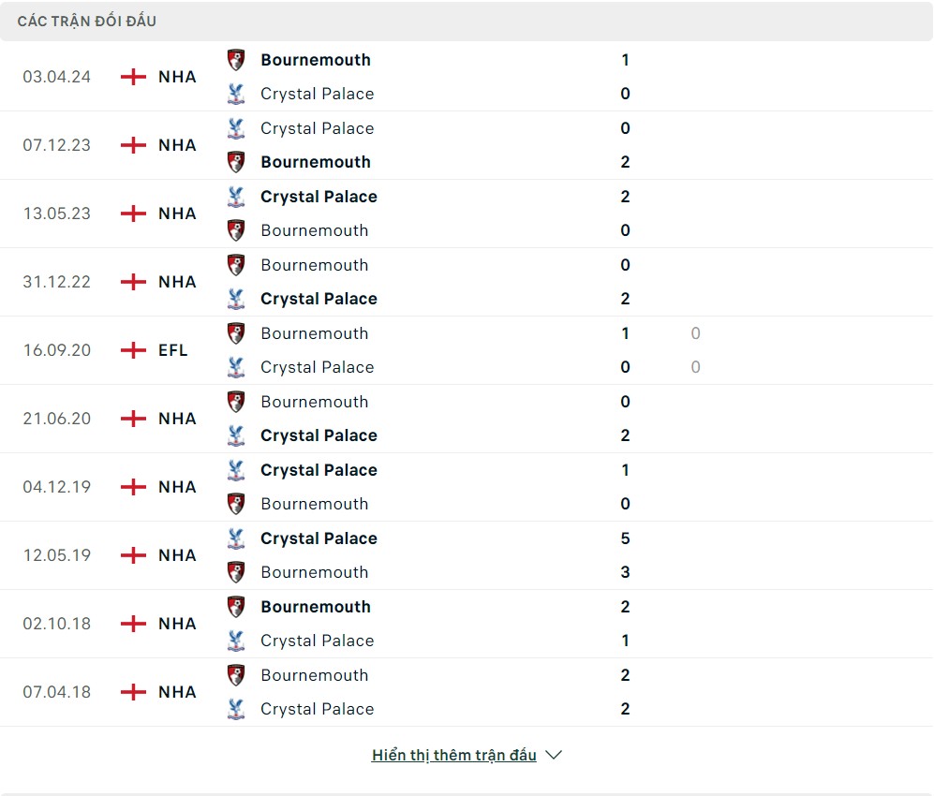Image resolution: width=934 pixels, height=796 pixels.
Task: Select the 'CÁC TRẬN ĐỐI ĐẦU' header
Action: pyautogui.click(x=87, y=21)
